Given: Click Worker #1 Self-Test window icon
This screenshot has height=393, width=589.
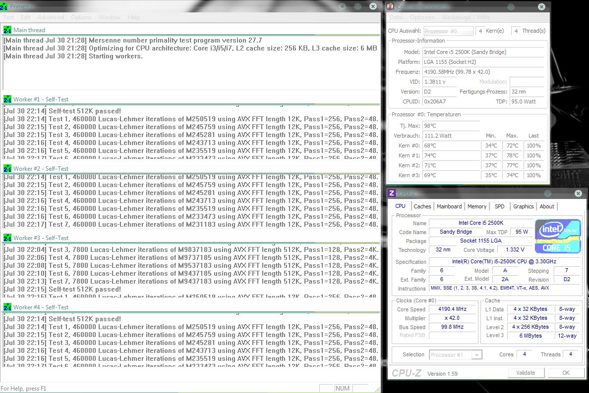Looking at the screenshot, I should pyautogui.click(x=7, y=99).
